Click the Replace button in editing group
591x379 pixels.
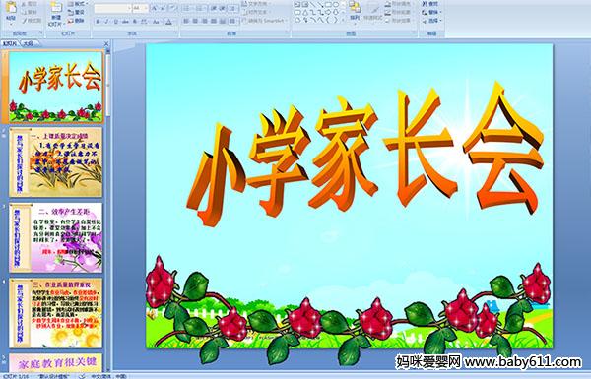point(430,13)
